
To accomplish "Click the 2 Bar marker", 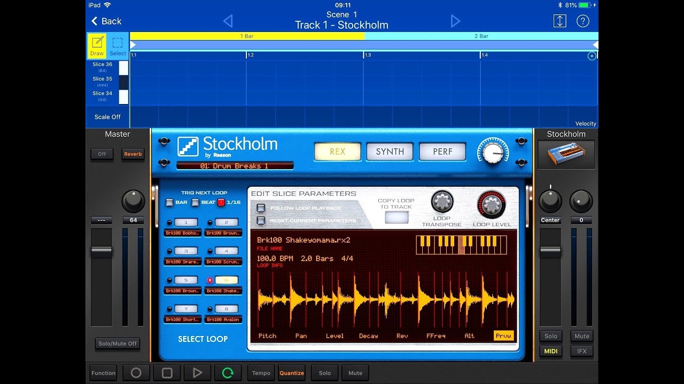I will tap(481, 36).
